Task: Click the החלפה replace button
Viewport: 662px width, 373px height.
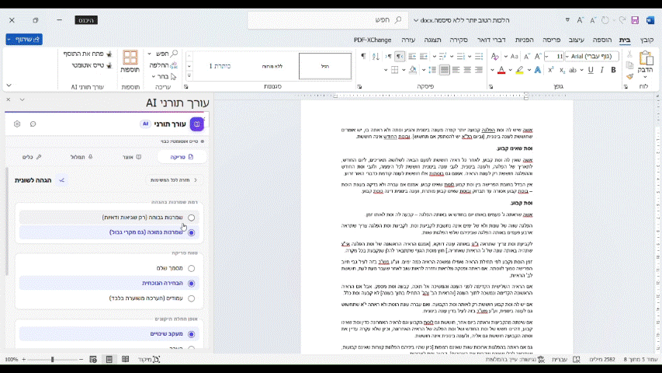Action: (164, 65)
